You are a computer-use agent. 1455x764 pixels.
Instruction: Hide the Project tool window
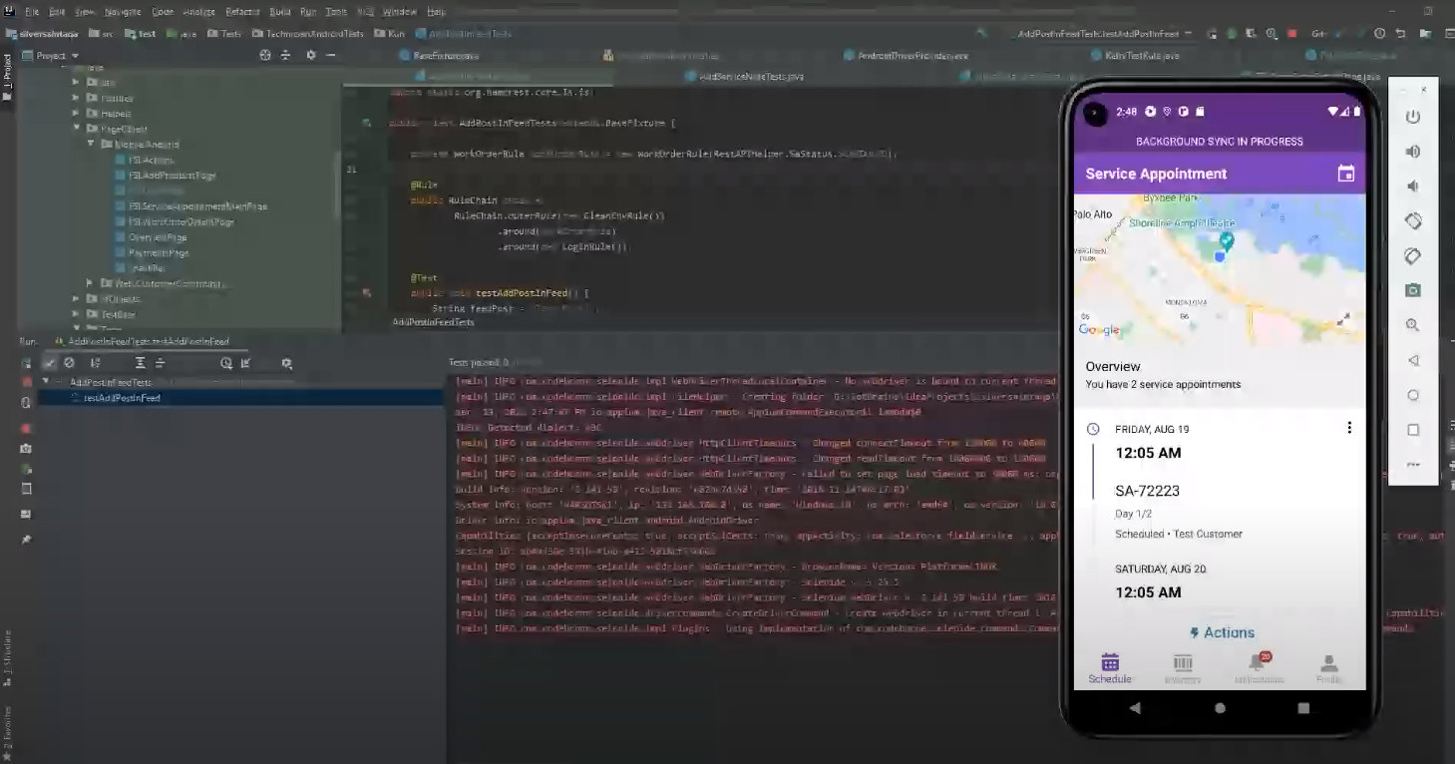[331, 56]
